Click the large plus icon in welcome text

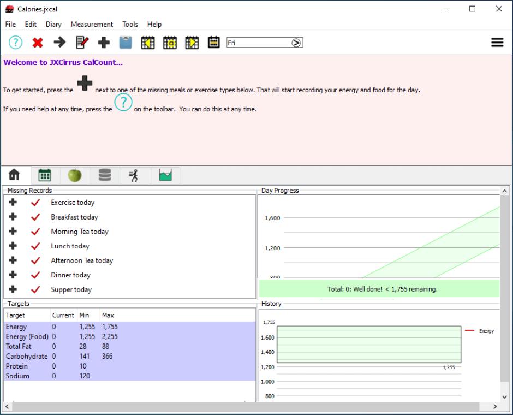pos(85,83)
